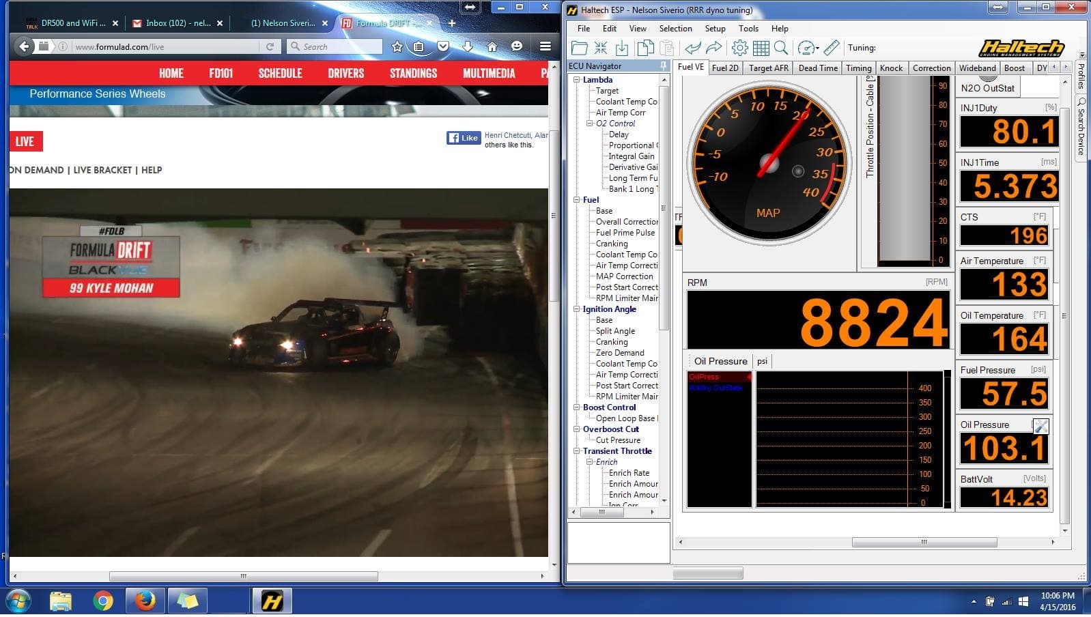Click the collapse arrows icon in Haltech toolbar
1091x617 pixels.
click(601, 48)
